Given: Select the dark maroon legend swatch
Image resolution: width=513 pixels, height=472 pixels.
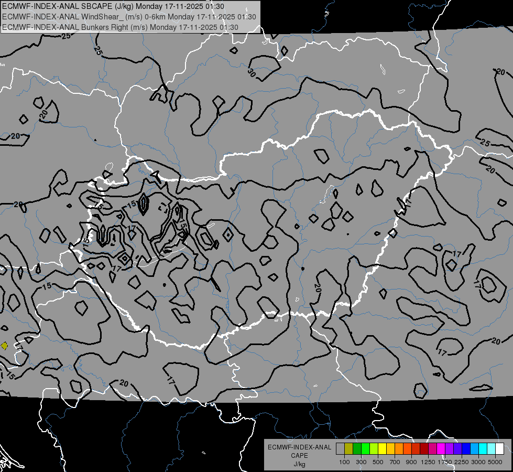Looking at the screenshot, I should pos(424,449).
